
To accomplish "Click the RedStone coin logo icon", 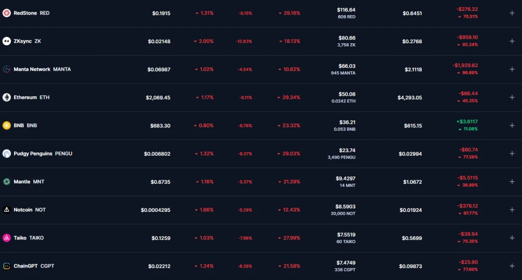I will [x=7, y=13].
